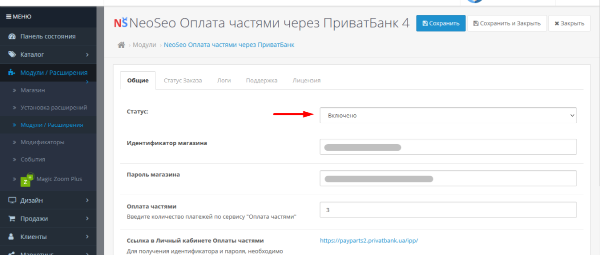The image size is (600, 255).
Task: Click the Статус: field label
Action: 137,111
